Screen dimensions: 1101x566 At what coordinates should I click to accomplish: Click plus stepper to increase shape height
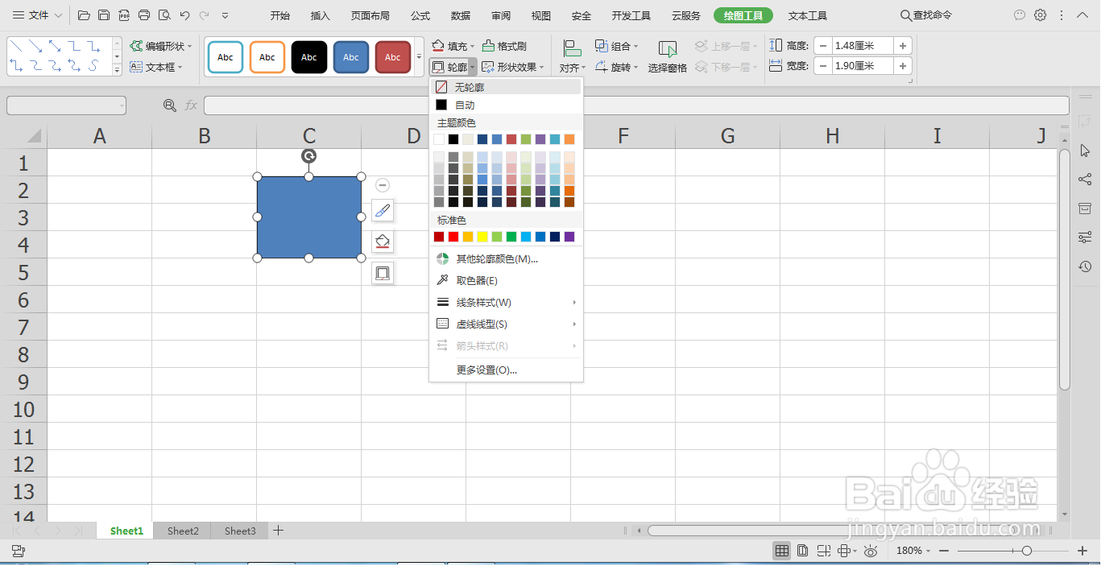pos(902,45)
